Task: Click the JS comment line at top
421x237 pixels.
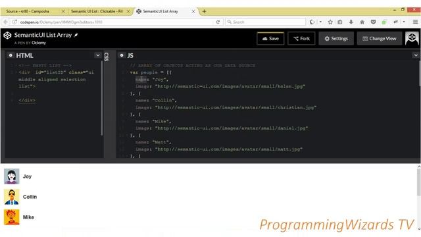Action: point(193,65)
